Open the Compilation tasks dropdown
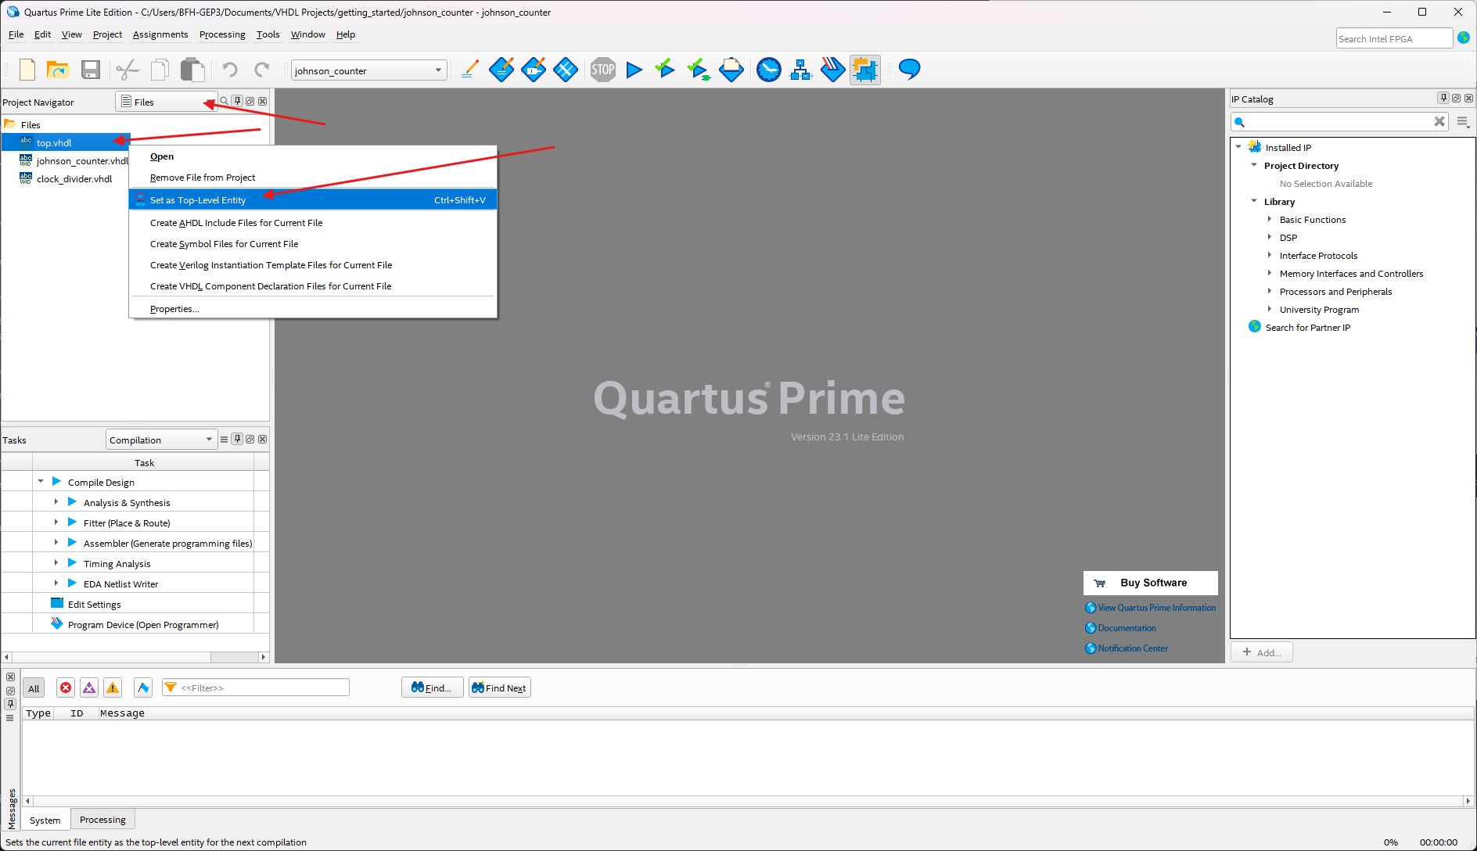The image size is (1477, 851). coord(161,440)
